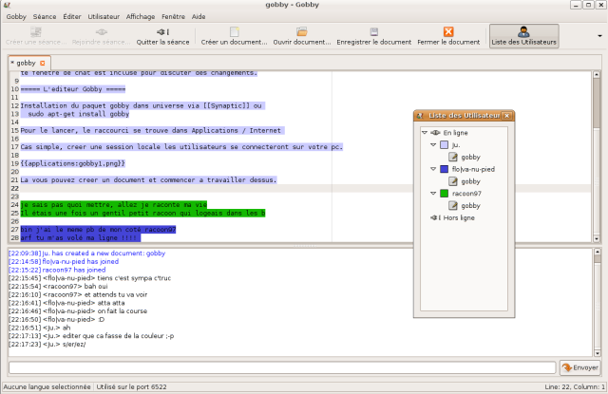This screenshot has height=394, width=608.
Task: Click chat message 'on fait la course'
Action: click(x=78, y=311)
